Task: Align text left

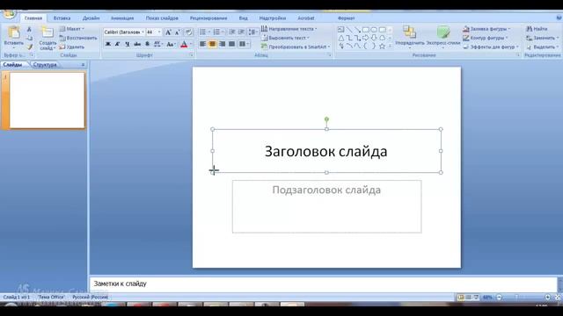Action: click(x=202, y=44)
